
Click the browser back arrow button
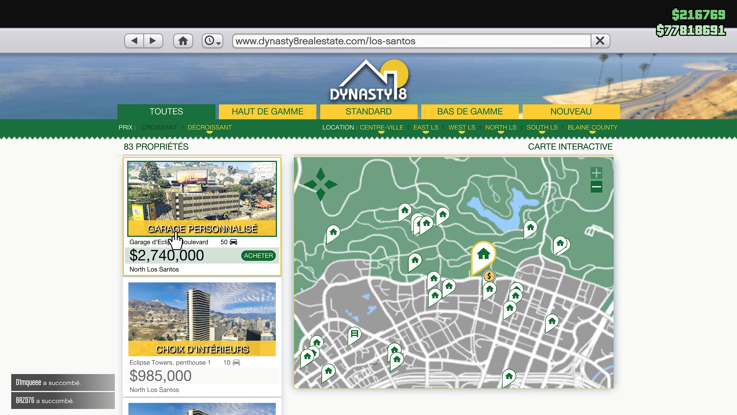click(x=134, y=41)
